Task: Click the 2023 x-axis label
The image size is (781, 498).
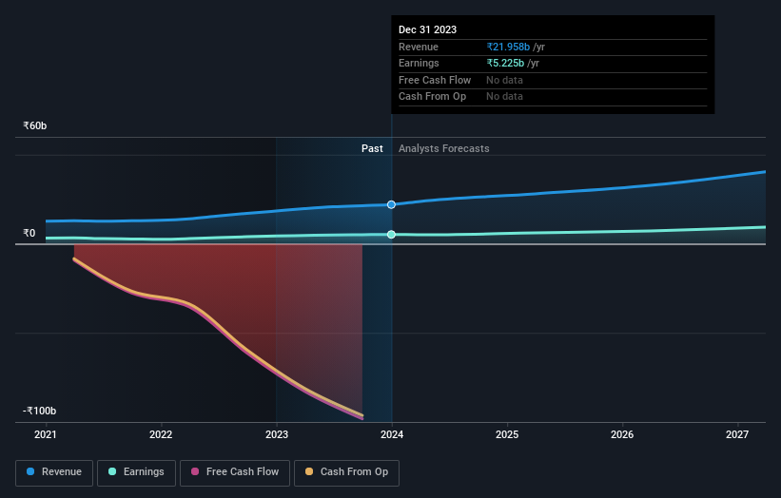Action: pyautogui.click(x=277, y=434)
